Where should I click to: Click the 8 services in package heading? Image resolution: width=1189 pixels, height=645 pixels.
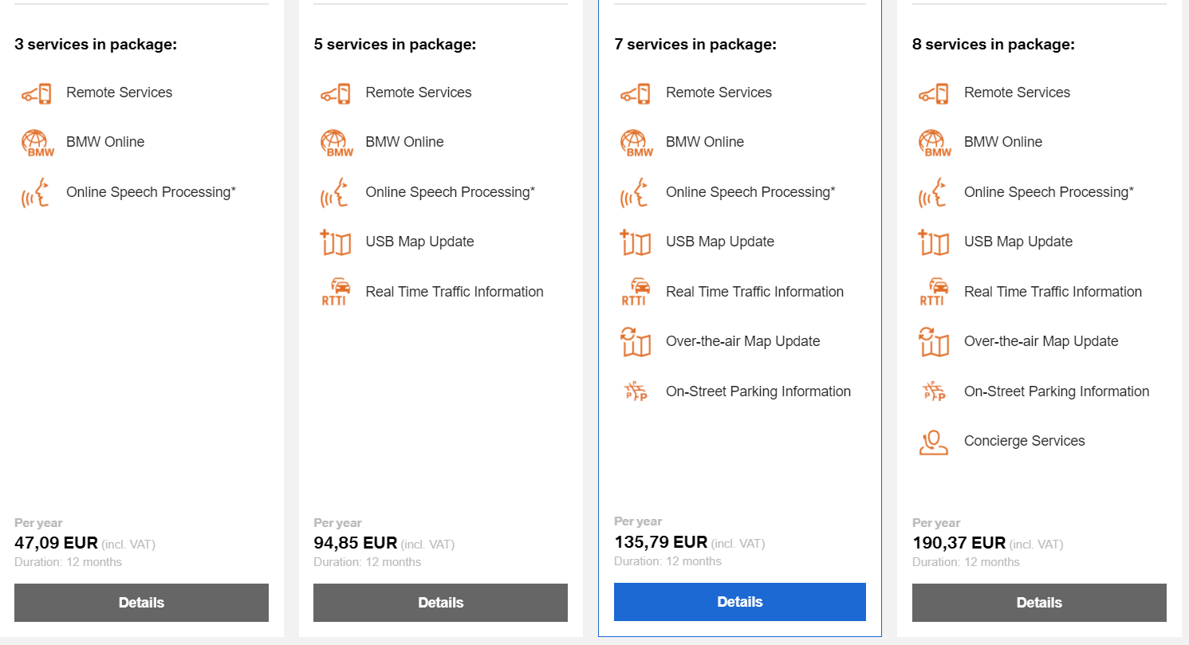click(x=994, y=45)
